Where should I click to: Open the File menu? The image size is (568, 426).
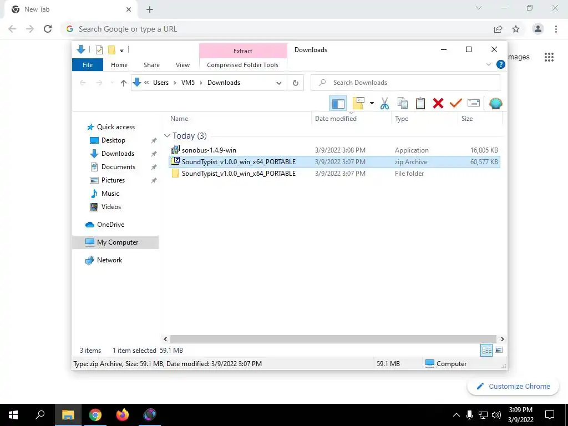(x=88, y=65)
